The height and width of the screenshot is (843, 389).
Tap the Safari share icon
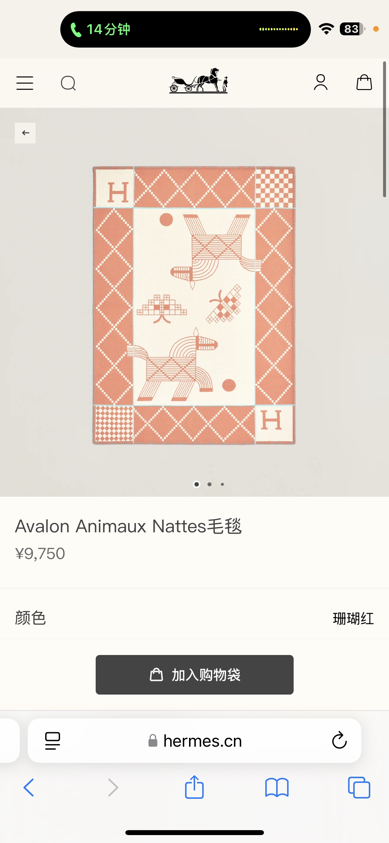tap(194, 787)
